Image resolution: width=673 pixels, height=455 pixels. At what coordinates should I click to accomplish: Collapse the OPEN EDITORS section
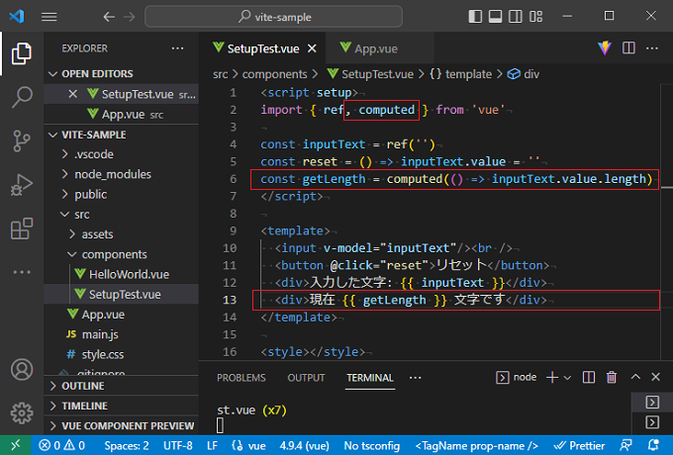click(121, 74)
